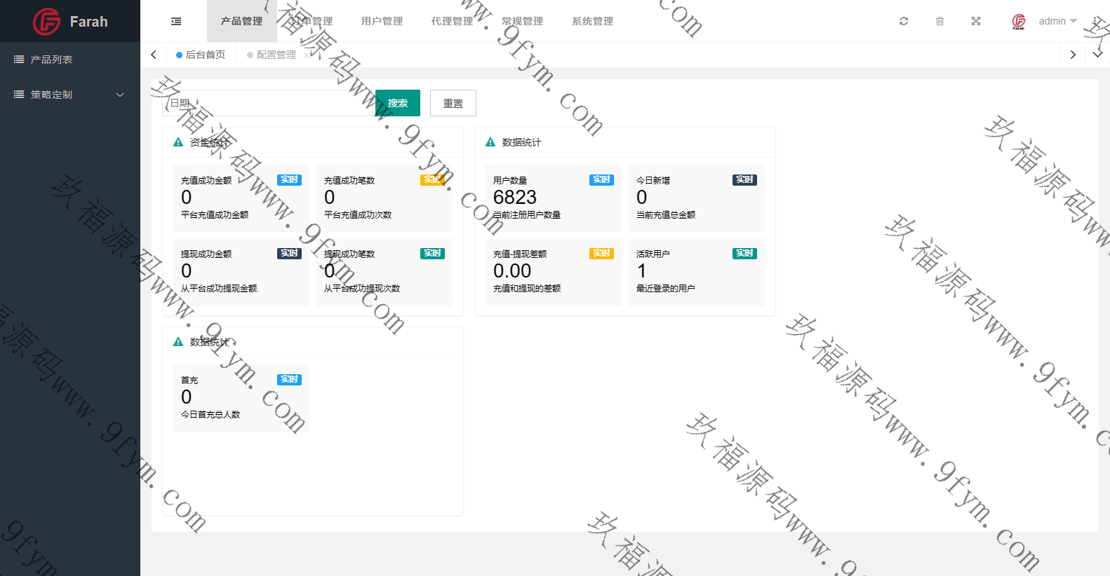Close the 配置管理 tab
The height and width of the screenshot is (576, 1110).
(307, 55)
